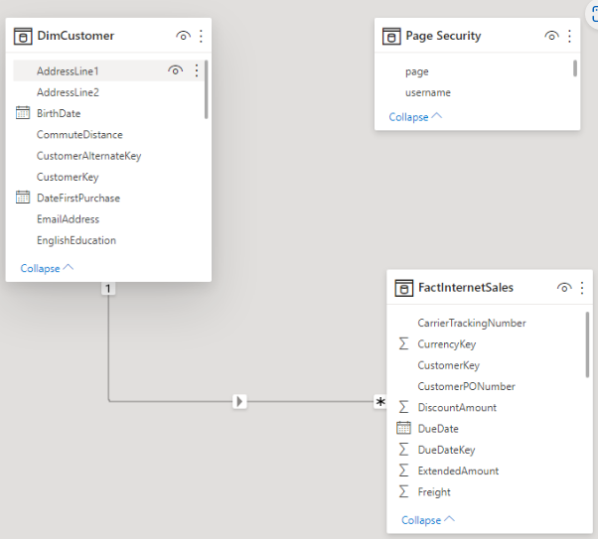Toggle visibility of the FactInternetSales table
Screen dimensions: 598x539
564,288
